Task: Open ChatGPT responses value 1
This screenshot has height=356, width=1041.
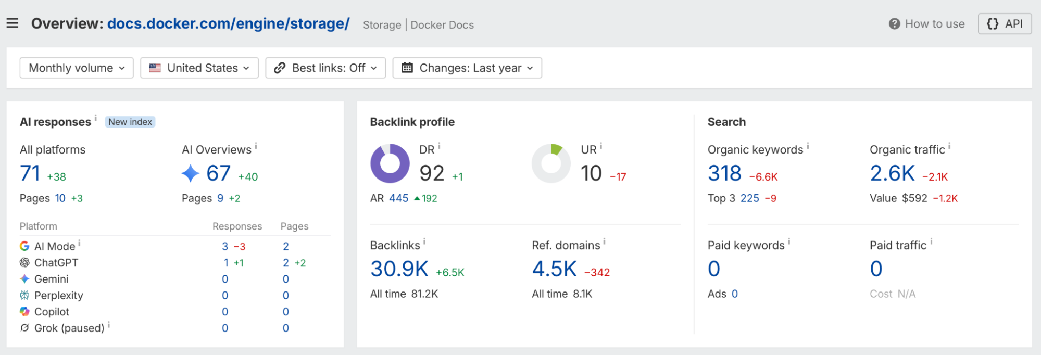Action: [x=226, y=263]
